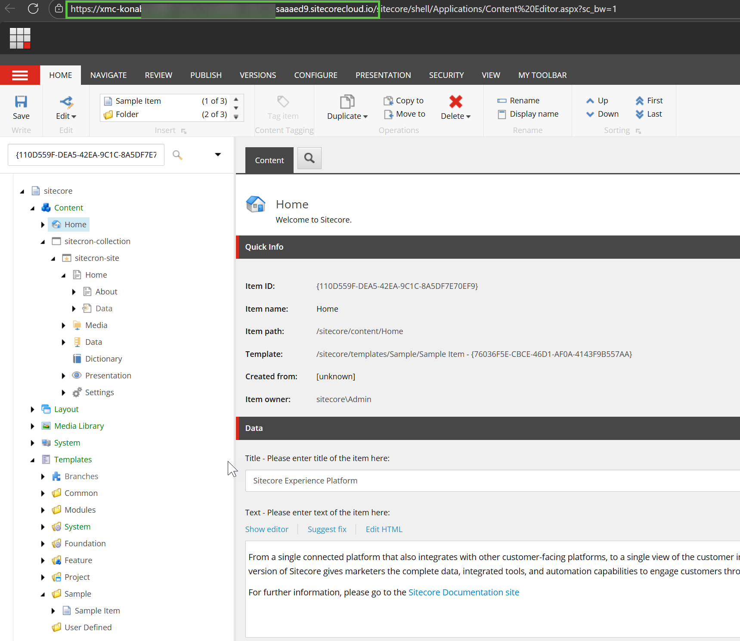Image resolution: width=740 pixels, height=641 pixels.
Task: Click the Duplicate item icon
Action: 347,102
